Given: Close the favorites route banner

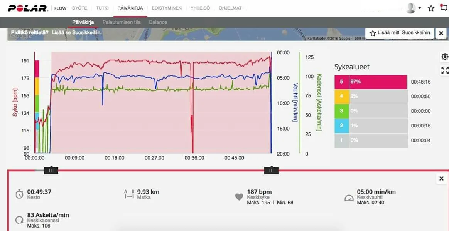Looking at the screenshot, I should point(441,33).
